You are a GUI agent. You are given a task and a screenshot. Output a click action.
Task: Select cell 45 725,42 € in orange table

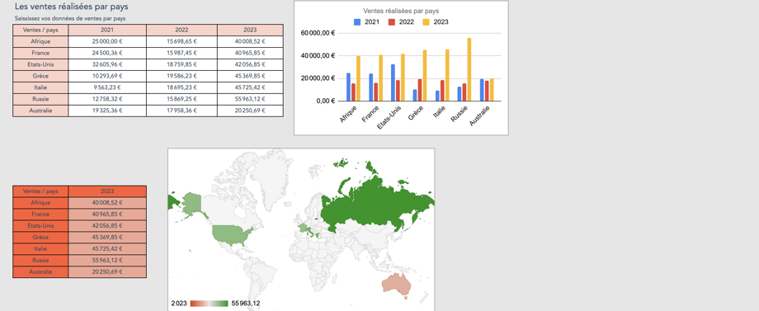coord(107,249)
